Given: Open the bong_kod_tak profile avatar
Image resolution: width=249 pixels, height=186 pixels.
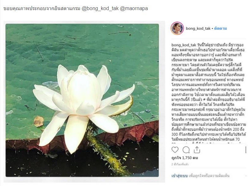Looking at the screenshot, I should click(x=177, y=28).
